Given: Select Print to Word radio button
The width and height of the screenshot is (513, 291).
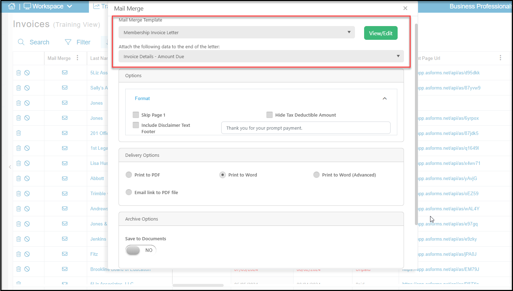Looking at the screenshot, I should 223,175.
